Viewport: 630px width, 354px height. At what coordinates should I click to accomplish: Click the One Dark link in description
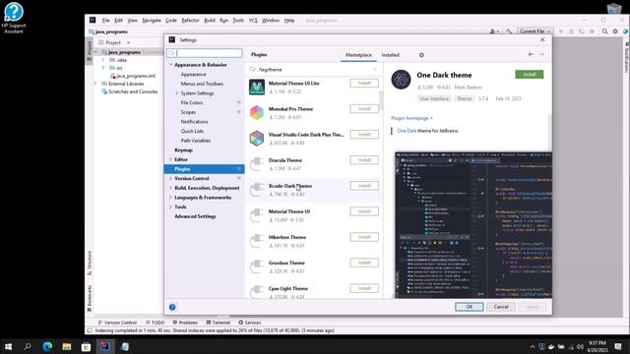point(407,131)
